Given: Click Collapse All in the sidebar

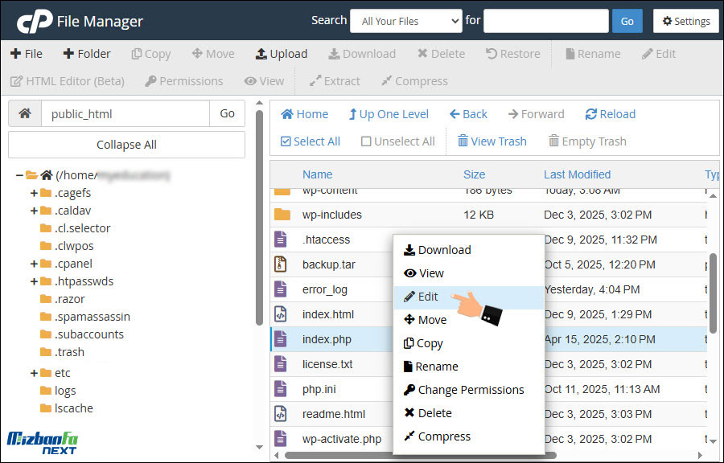Looking at the screenshot, I should [x=126, y=145].
